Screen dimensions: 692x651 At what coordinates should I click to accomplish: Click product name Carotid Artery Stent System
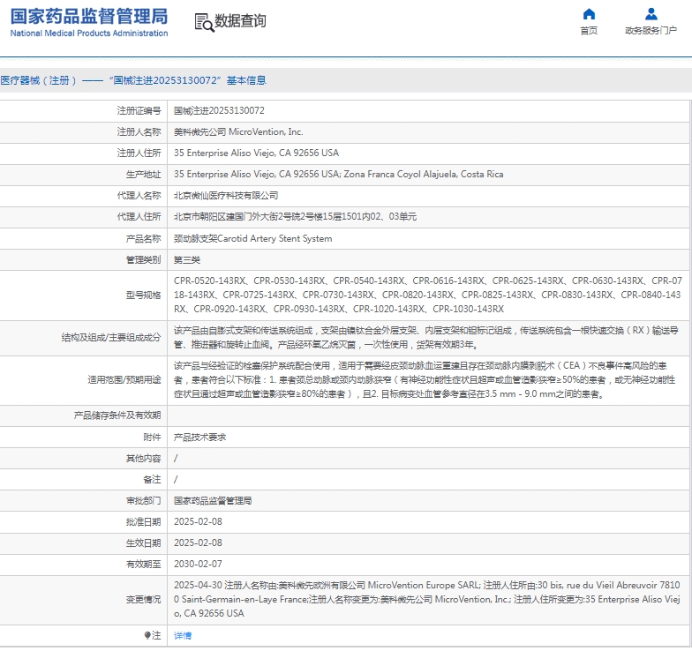252,238
